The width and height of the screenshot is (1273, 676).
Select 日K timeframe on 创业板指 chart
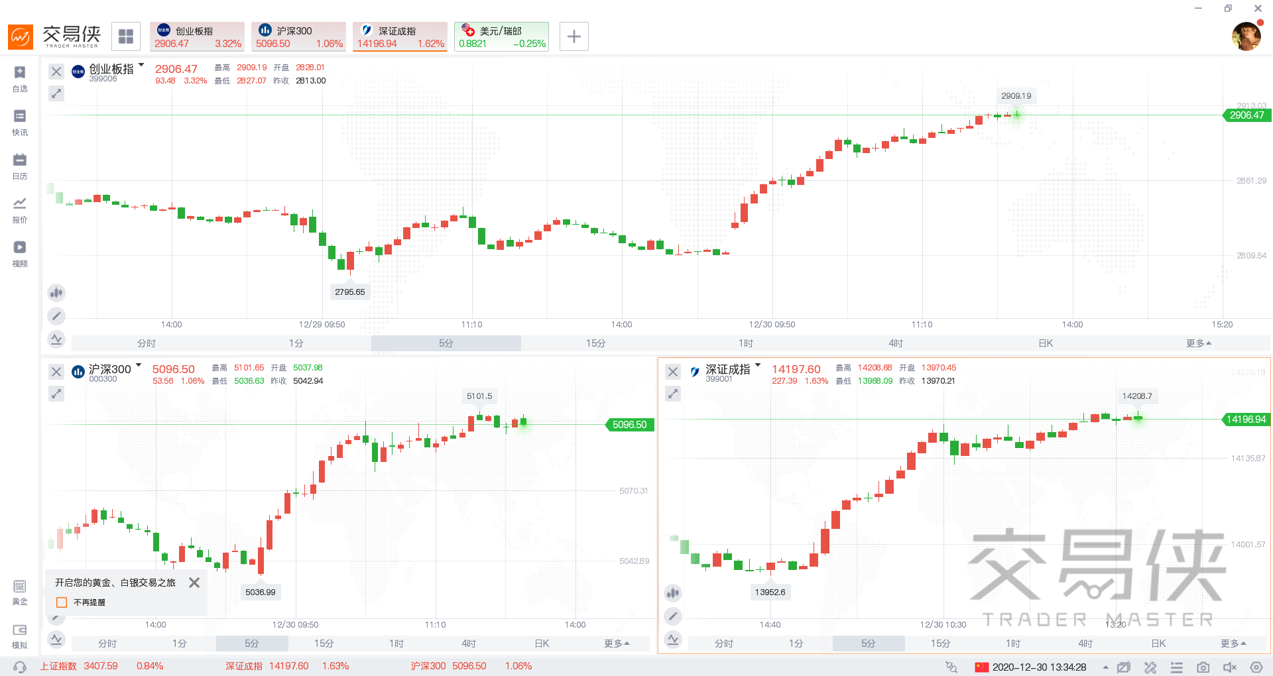(1046, 343)
